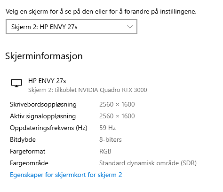Image resolution: width=223 pixels, height=192 pixels.
Task: Click the Oppdateringsfrekvens (Hz) label
Action: click(48, 128)
